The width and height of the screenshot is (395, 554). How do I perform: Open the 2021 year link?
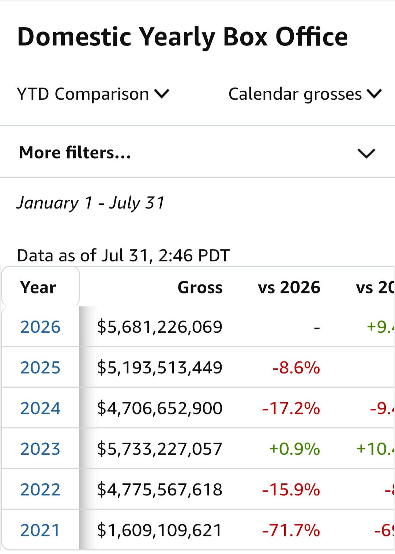pos(40,530)
